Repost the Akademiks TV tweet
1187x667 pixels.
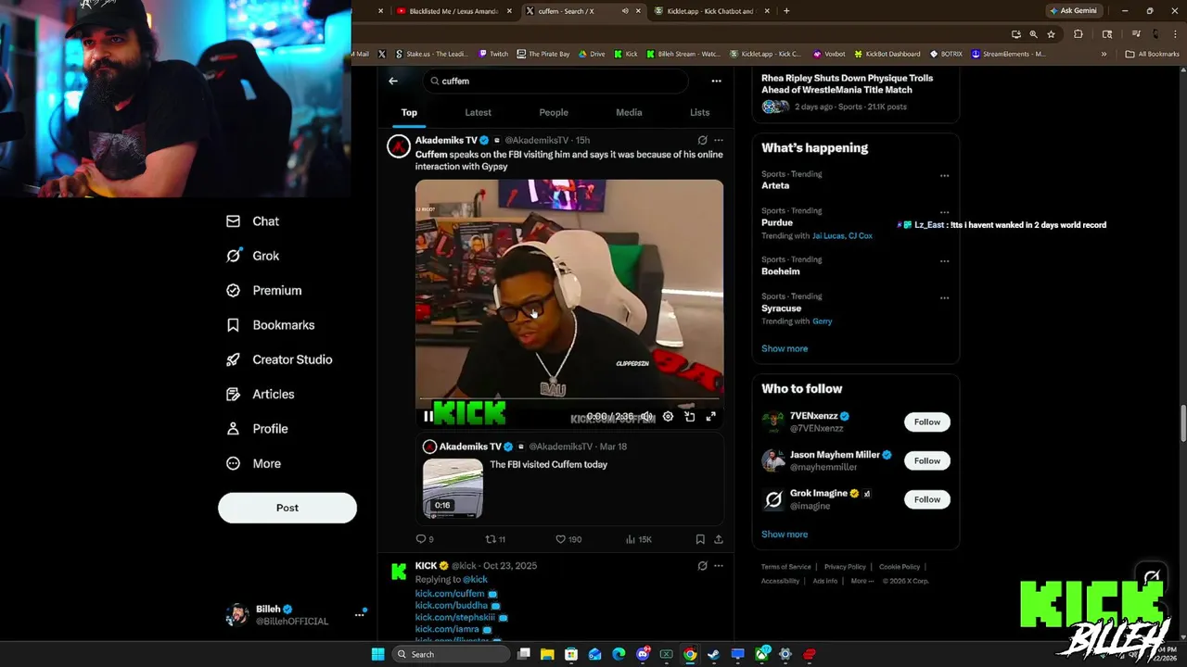click(495, 539)
